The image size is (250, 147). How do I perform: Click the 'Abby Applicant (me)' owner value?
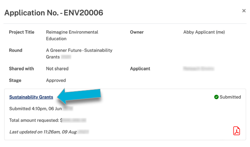(204, 32)
